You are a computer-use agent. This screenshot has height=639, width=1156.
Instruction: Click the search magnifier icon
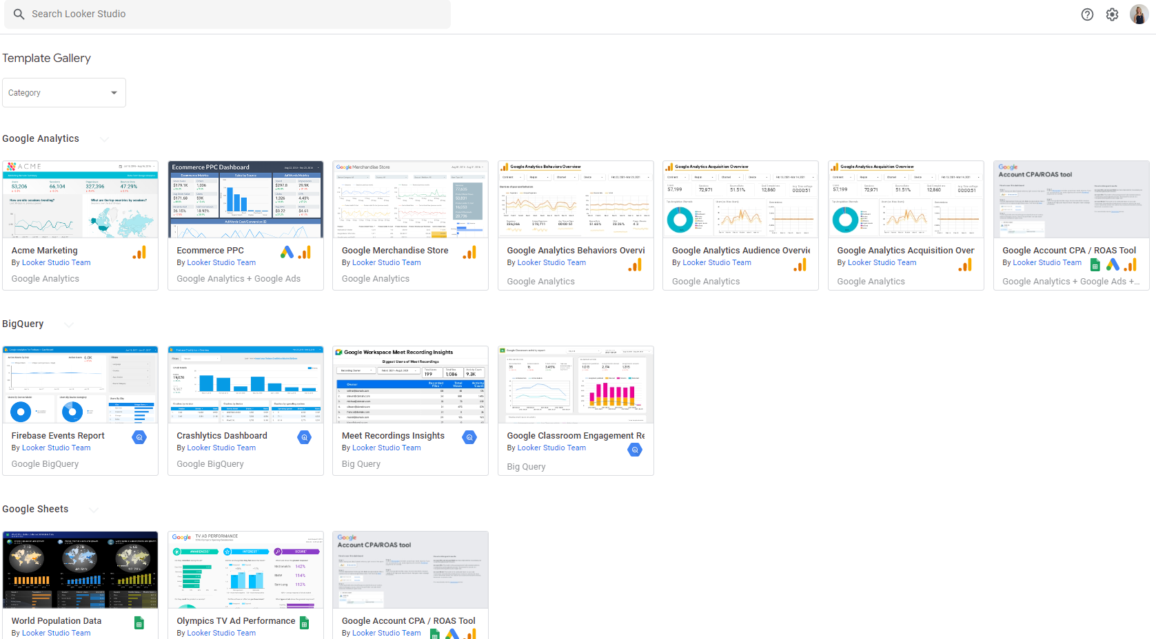[18, 14]
